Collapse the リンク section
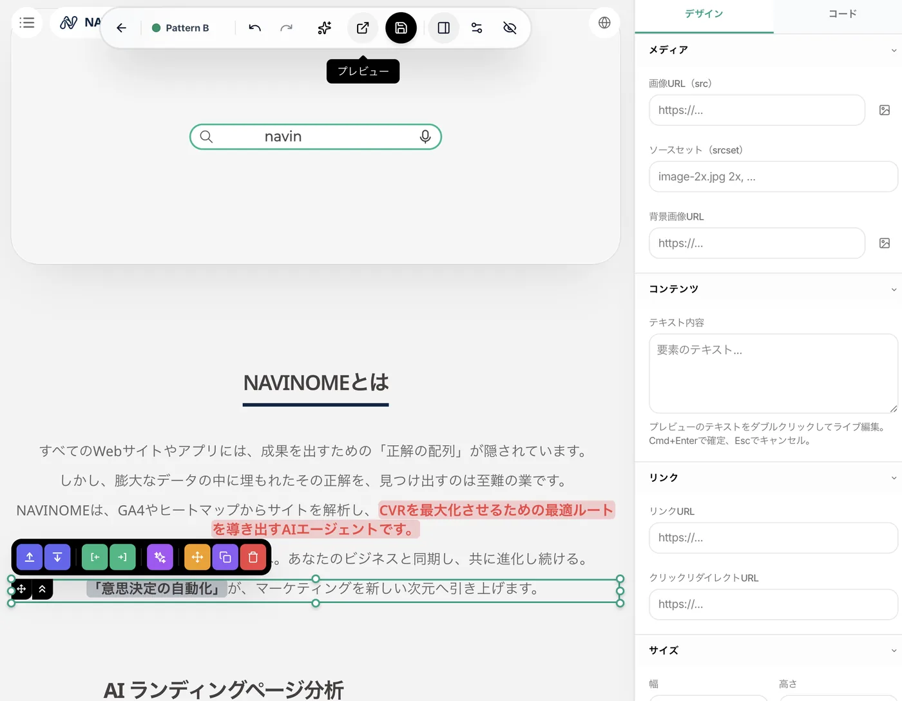 tap(894, 478)
